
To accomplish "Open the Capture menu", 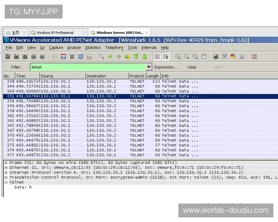I will (x=56, y=48).
